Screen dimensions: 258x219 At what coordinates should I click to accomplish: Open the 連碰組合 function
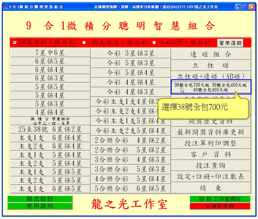pyautogui.click(x=211, y=54)
